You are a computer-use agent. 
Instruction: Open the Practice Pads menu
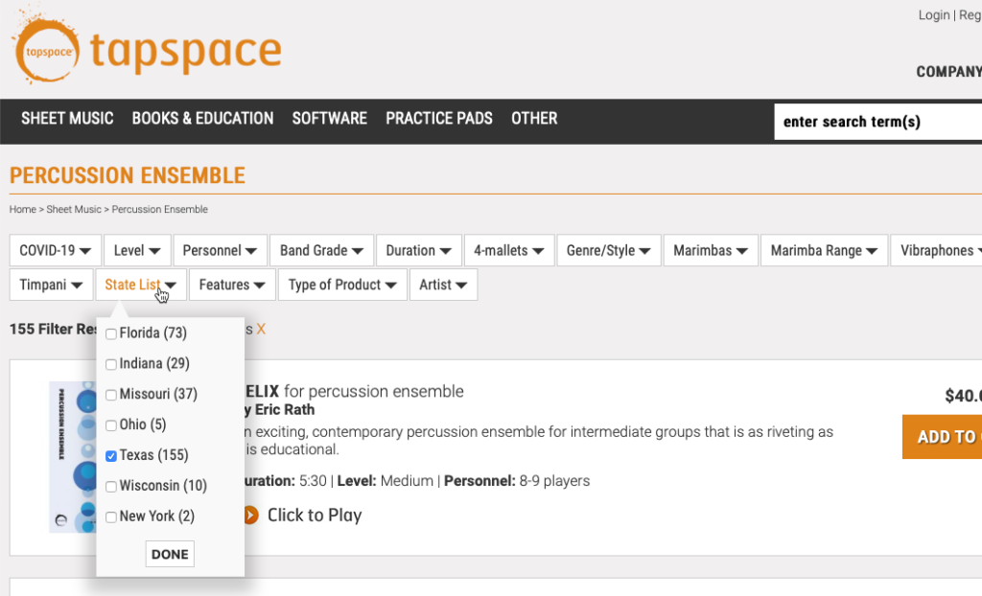439,118
